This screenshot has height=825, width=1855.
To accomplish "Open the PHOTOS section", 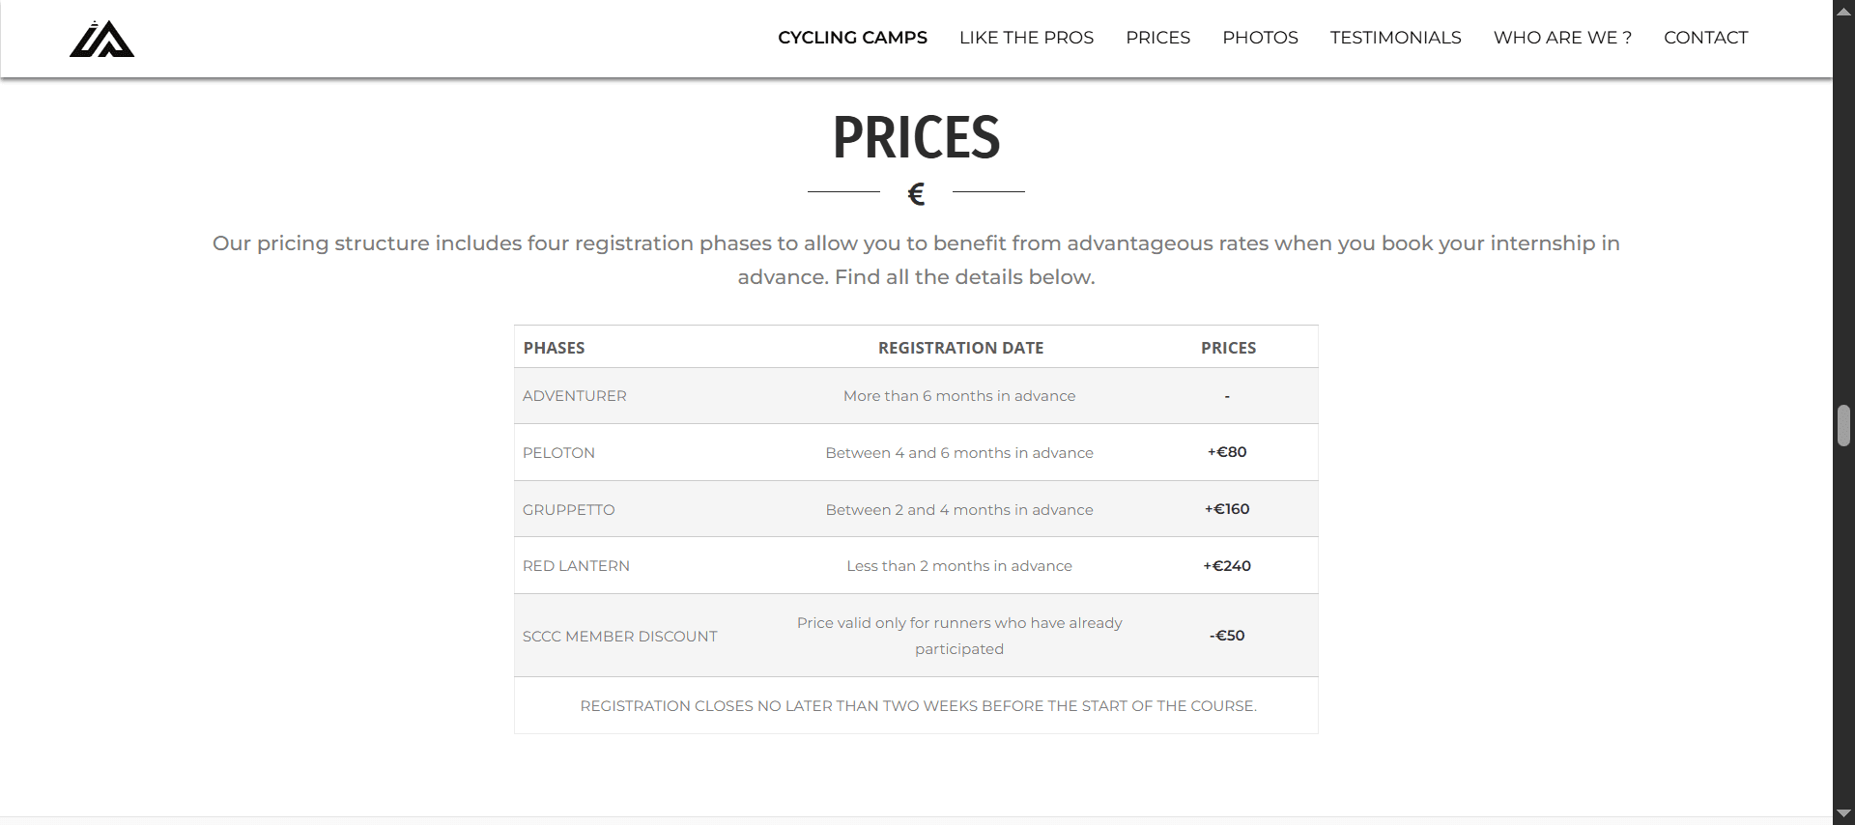I will pyautogui.click(x=1260, y=38).
